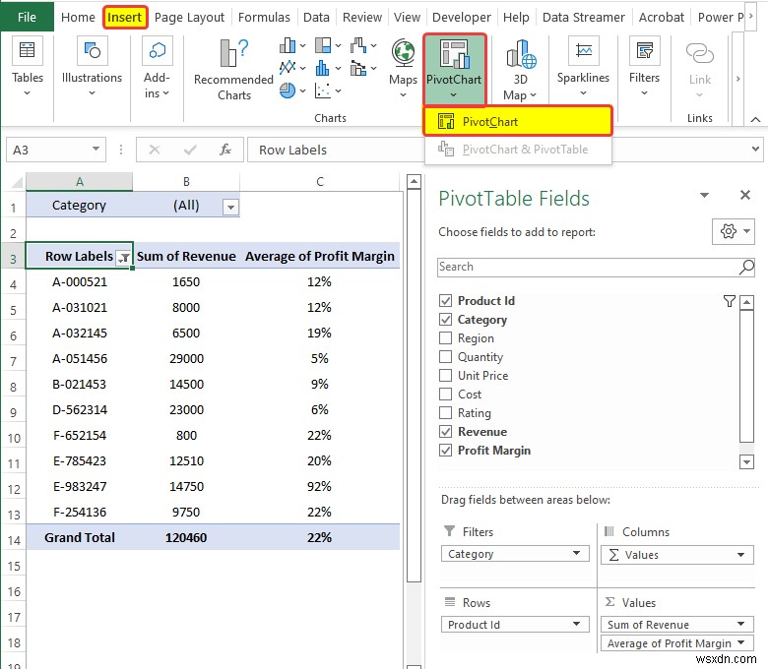The image size is (768, 669).
Task: Open the Tables group
Action: tap(27, 67)
